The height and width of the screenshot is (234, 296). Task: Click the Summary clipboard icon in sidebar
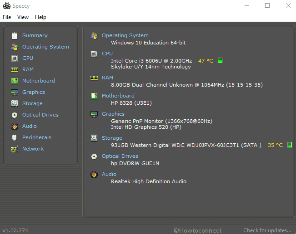(x=15, y=35)
